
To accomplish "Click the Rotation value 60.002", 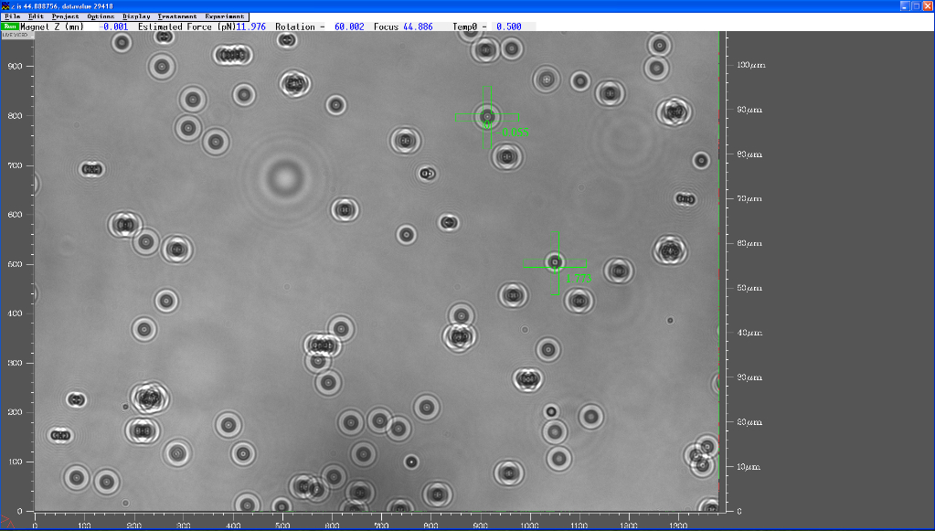I will (348, 27).
